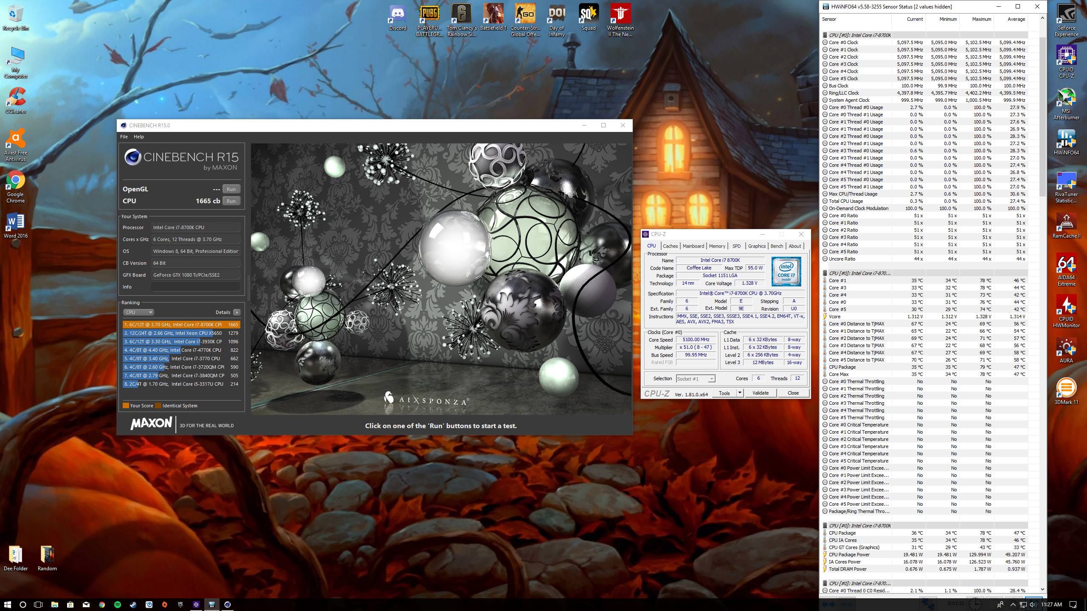Switch to the SPD tab in CPU-Z

737,246
